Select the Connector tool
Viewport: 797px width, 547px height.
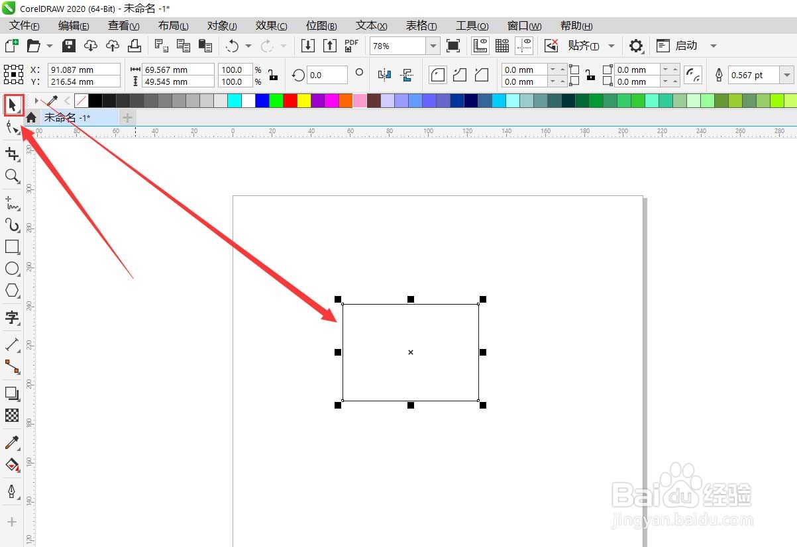[12, 366]
